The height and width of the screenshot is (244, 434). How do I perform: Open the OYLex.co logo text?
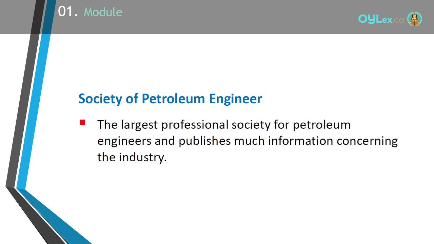[381, 20]
